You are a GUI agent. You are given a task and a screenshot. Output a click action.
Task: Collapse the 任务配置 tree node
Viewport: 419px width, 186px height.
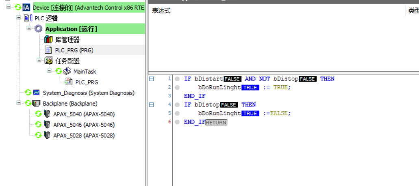click(x=39, y=61)
